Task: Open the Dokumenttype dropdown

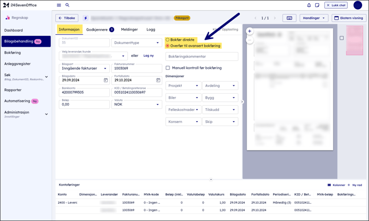Action: click(137, 43)
